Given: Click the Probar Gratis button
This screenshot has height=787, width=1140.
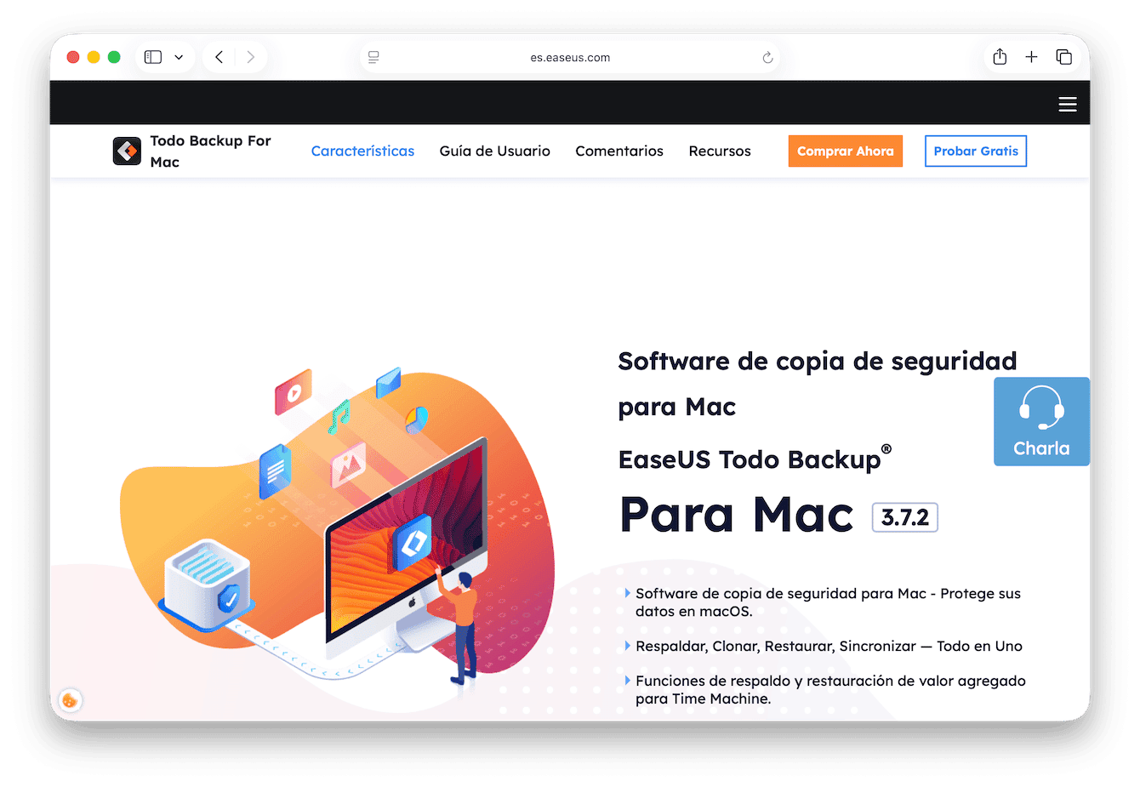Looking at the screenshot, I should tap(975, 151).
